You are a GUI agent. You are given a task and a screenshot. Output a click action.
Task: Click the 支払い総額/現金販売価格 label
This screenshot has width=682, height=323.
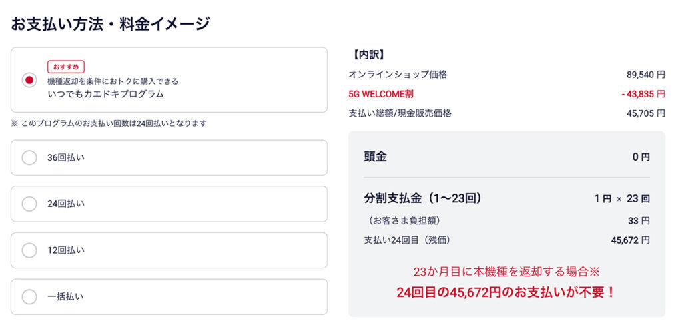tap(400, 113)
